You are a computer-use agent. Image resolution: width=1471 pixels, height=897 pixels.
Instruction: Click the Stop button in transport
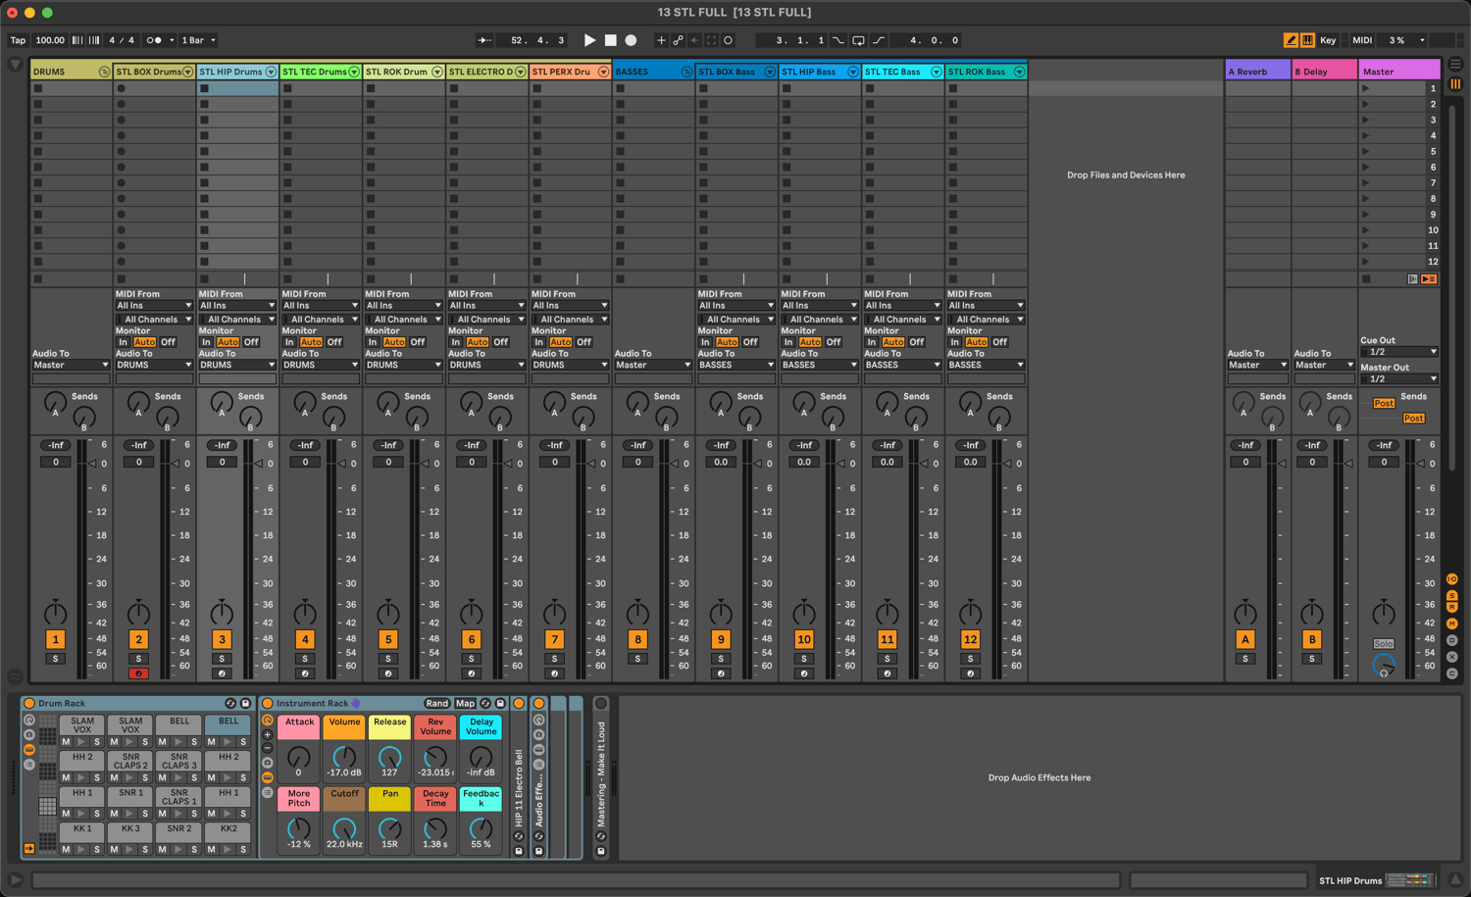coord(610,40)
